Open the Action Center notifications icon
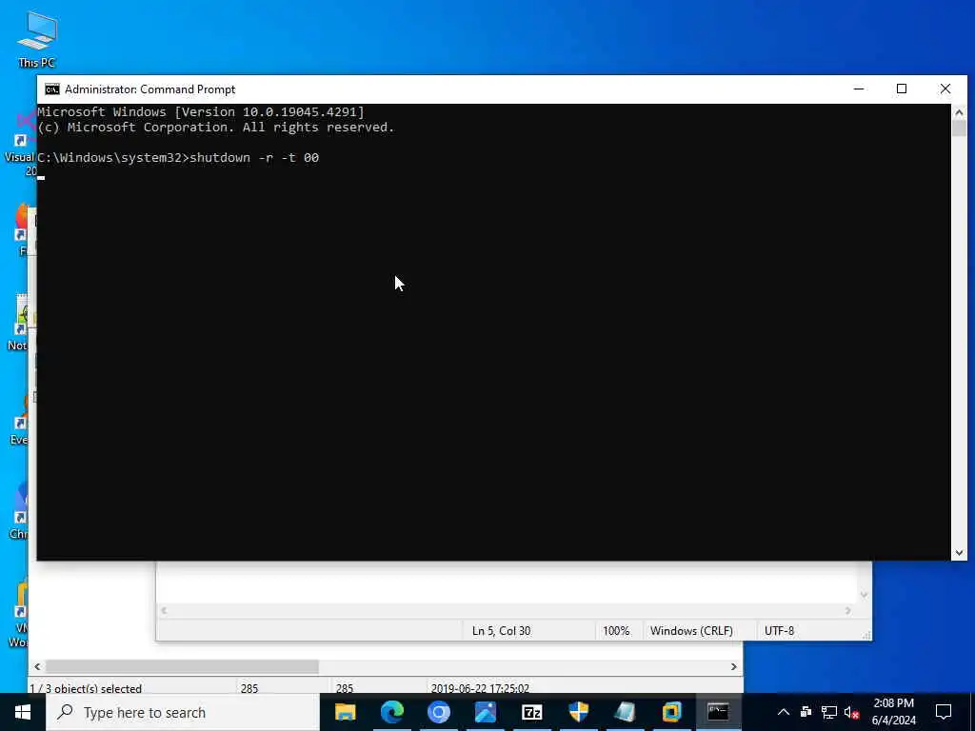Image resolution: width=975 pixels, height=731 pixels. click(944, 712)
